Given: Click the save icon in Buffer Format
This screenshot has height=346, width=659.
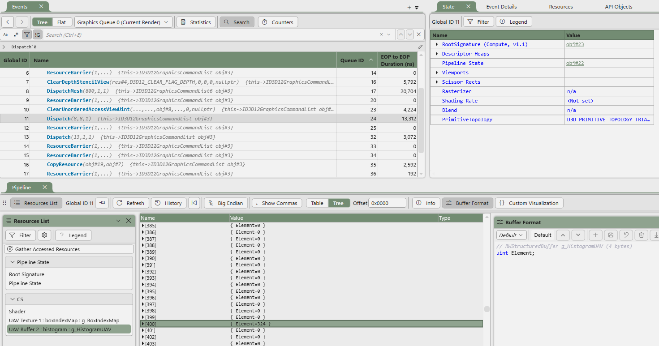Looking at the screenshot, I should (610, 235).
